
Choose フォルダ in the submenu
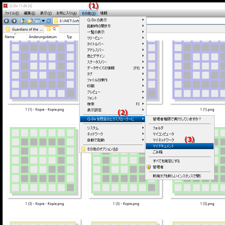point(180,128)
